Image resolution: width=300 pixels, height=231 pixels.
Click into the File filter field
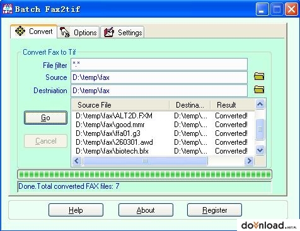pyautogui.click(x=159, y=64)
